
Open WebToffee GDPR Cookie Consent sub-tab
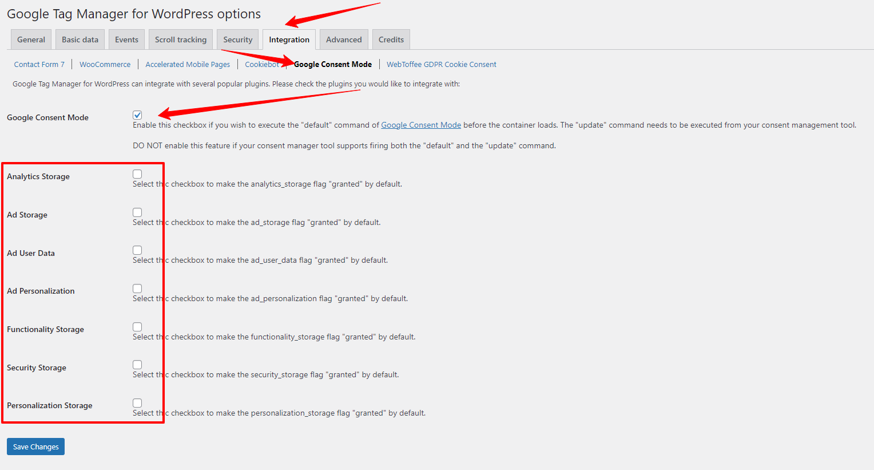pyautogui.click(x=442, y=65)
